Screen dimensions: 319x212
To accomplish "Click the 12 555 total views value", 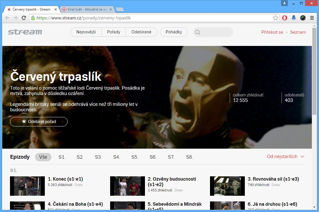I will [x=240, y=100].
